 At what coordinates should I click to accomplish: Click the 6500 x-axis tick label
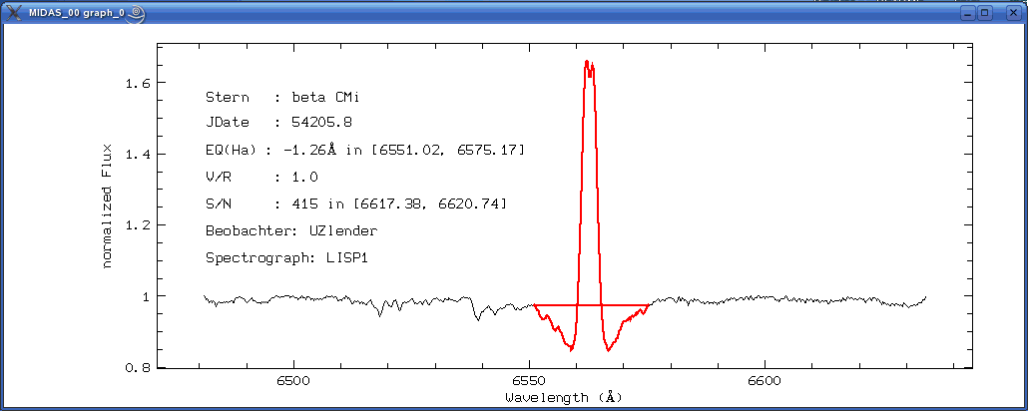point(293,381)
